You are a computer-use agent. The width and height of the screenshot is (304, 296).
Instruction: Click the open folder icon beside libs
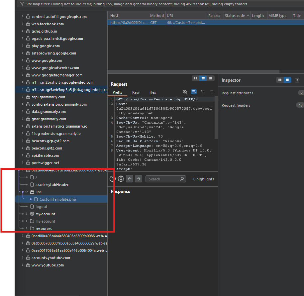tap(32, 192)
